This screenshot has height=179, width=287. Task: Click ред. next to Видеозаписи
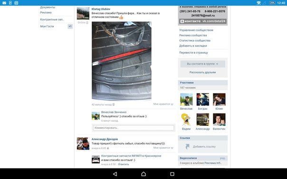click(223, 158)
